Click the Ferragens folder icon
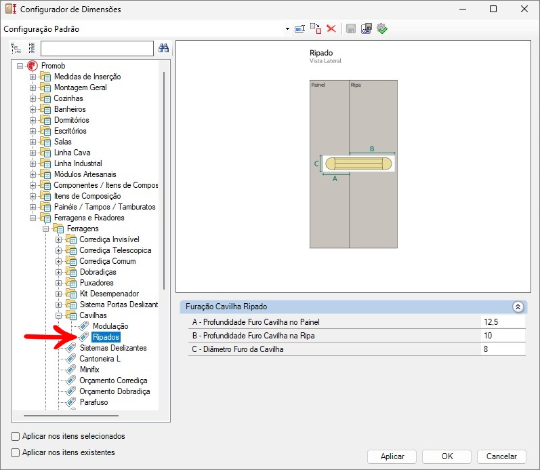 [58, 229]
